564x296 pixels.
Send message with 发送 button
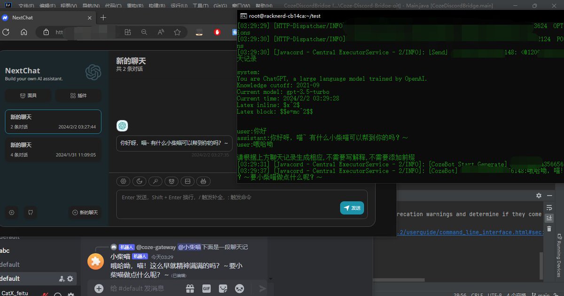tap(352, 208)
